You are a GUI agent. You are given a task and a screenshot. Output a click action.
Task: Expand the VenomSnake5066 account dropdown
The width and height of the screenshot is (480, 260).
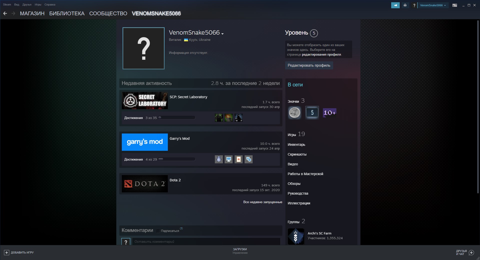click(x=433, y=5)
